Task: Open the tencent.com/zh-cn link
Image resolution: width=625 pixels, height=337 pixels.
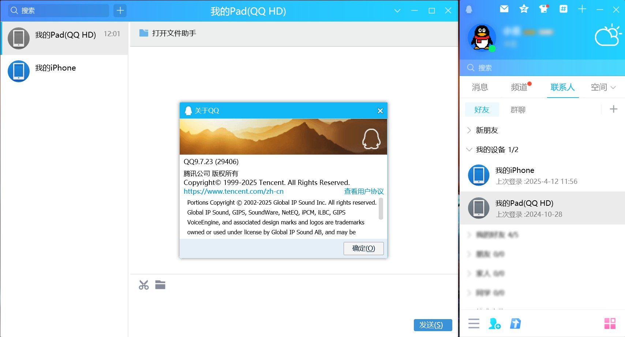Action: click(233, 192)
